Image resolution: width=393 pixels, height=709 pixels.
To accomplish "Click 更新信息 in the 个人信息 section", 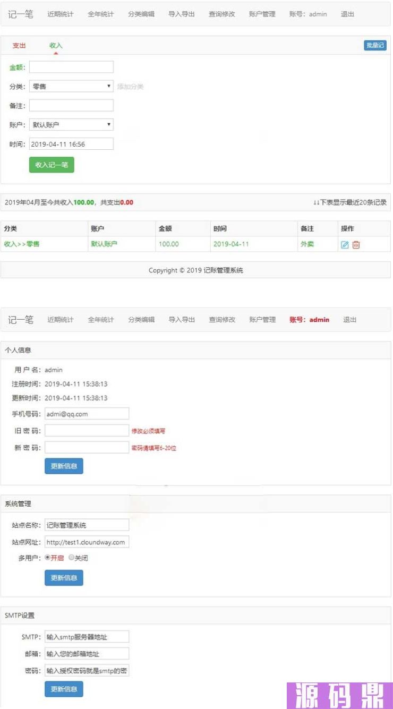I will click(64, 466).
